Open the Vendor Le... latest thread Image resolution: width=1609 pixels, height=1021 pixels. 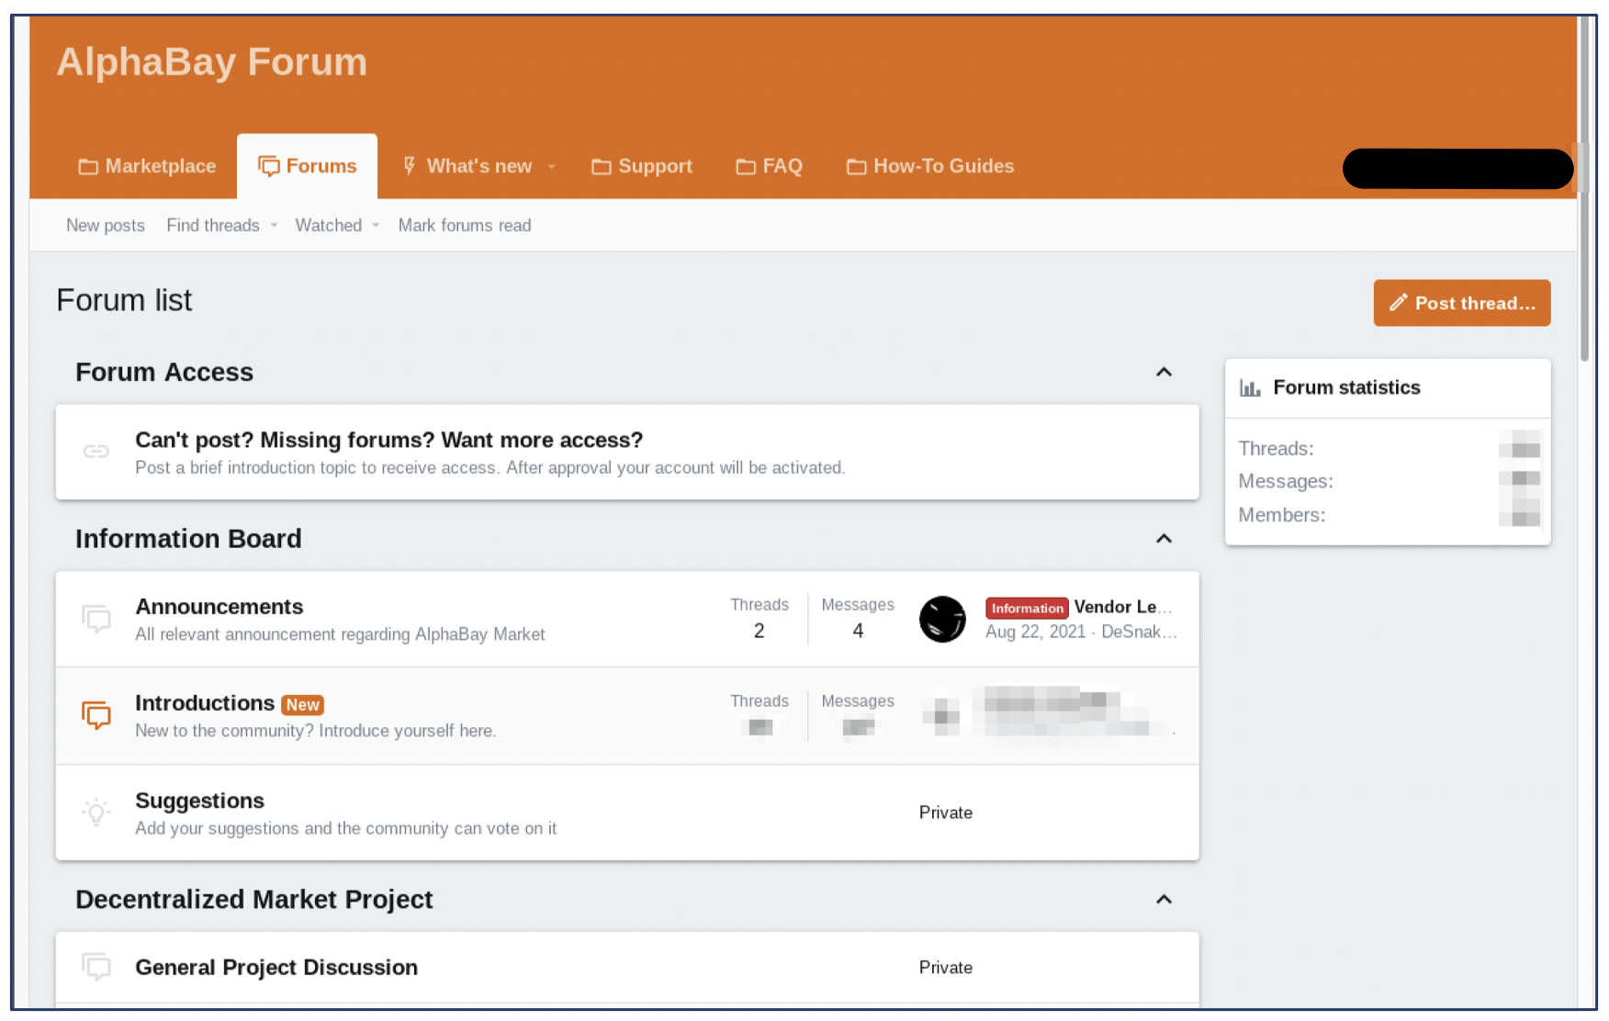[x=1123, y=607]
